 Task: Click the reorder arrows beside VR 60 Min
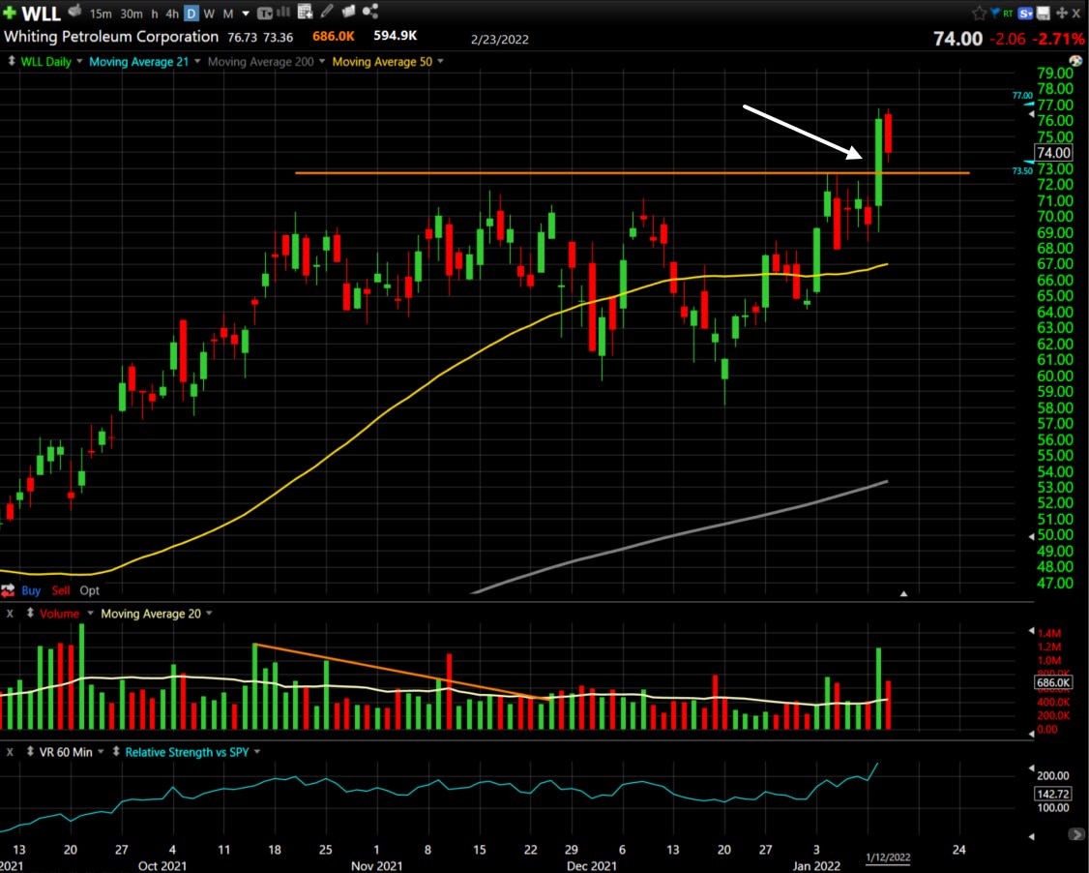tap(31, 751)
